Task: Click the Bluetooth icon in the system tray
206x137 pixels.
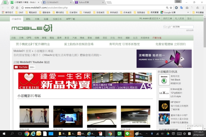Action: (152, 134)
